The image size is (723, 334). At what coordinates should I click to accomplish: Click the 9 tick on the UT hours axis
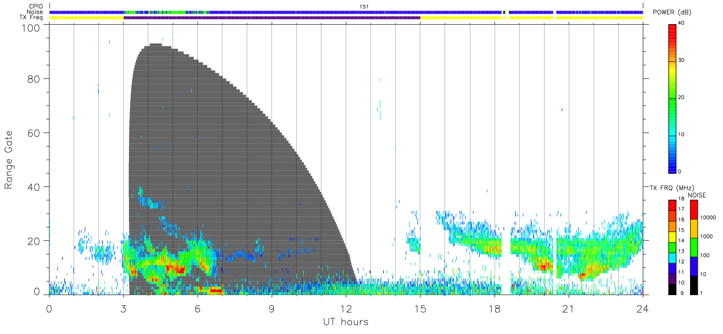271,308
